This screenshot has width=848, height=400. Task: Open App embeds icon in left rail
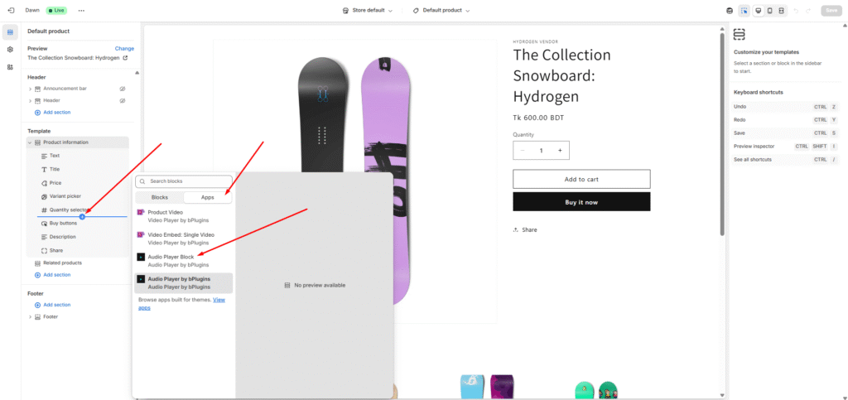10,67
